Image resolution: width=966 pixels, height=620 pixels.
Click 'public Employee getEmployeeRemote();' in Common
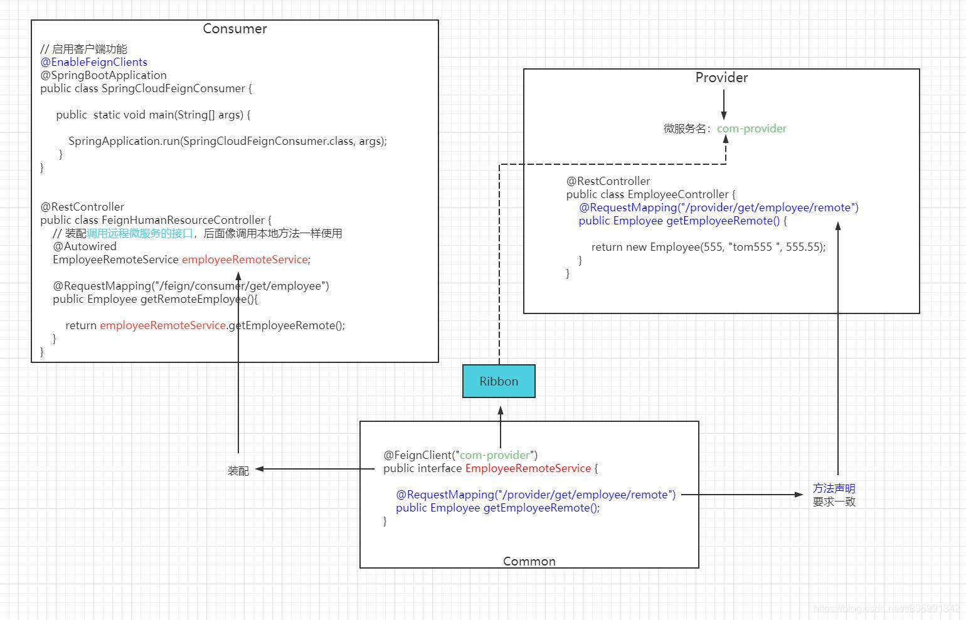(x=498, y=508)
